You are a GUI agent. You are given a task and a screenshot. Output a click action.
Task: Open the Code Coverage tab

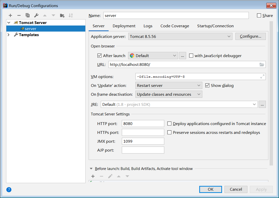click(175, 26)
